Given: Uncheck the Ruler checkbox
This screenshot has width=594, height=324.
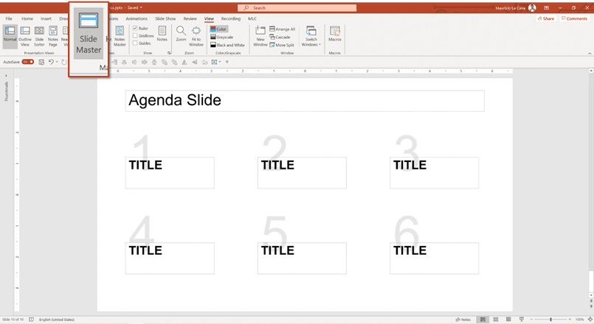Looking at the screenshot, I should point(135,29).
